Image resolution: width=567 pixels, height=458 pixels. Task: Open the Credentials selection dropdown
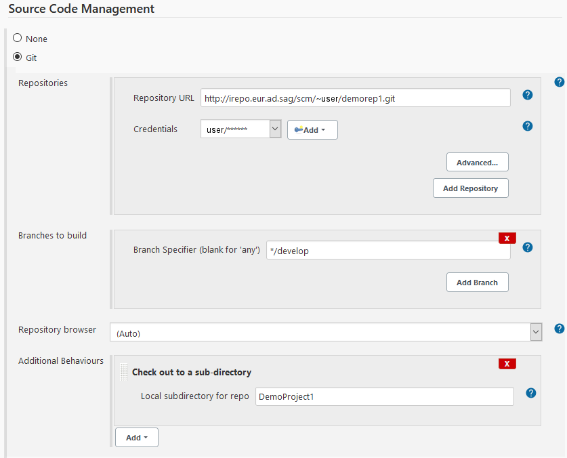[275, 129]
